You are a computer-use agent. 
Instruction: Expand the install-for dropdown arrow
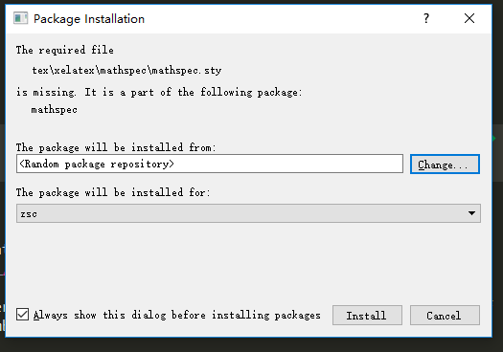[x=471, y=213]
